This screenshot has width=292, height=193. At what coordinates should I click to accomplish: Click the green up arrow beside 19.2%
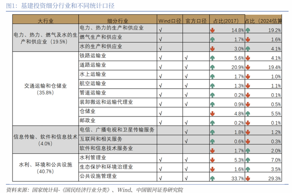point(248,30)
